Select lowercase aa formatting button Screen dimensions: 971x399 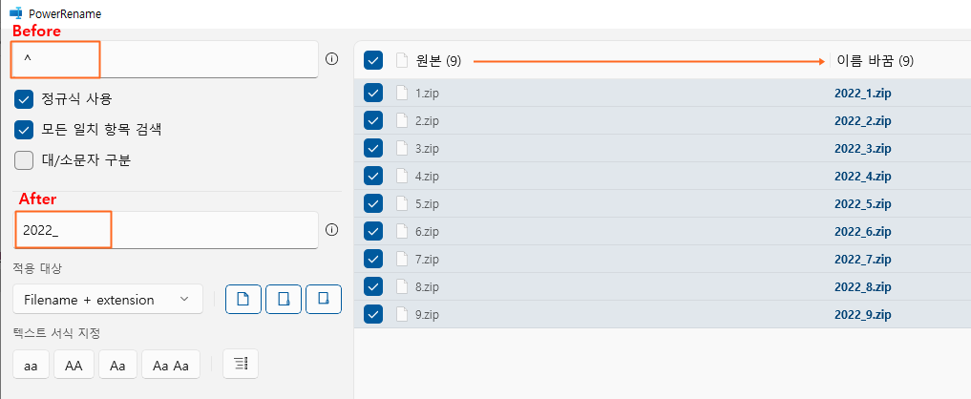coord(31,365)
